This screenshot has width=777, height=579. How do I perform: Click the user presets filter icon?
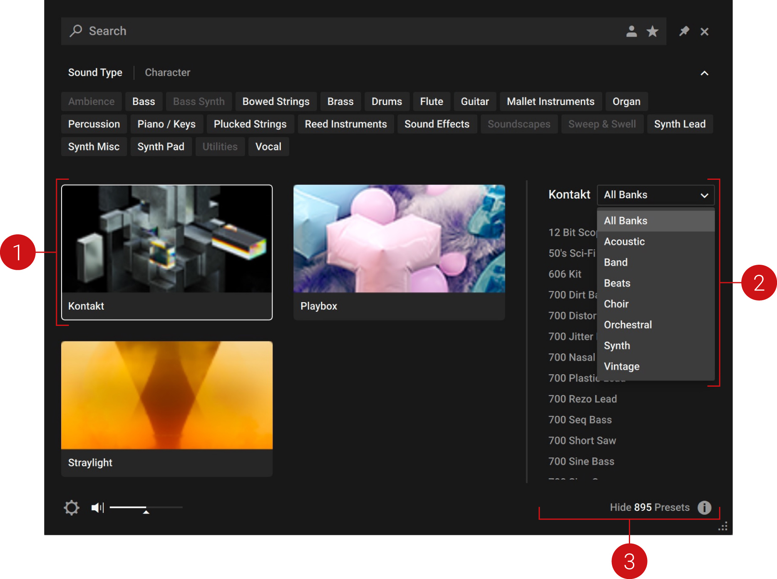pos(631,31)
